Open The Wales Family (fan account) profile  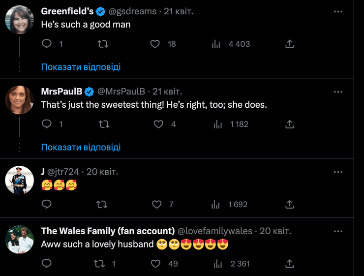(x=108, y=231)
